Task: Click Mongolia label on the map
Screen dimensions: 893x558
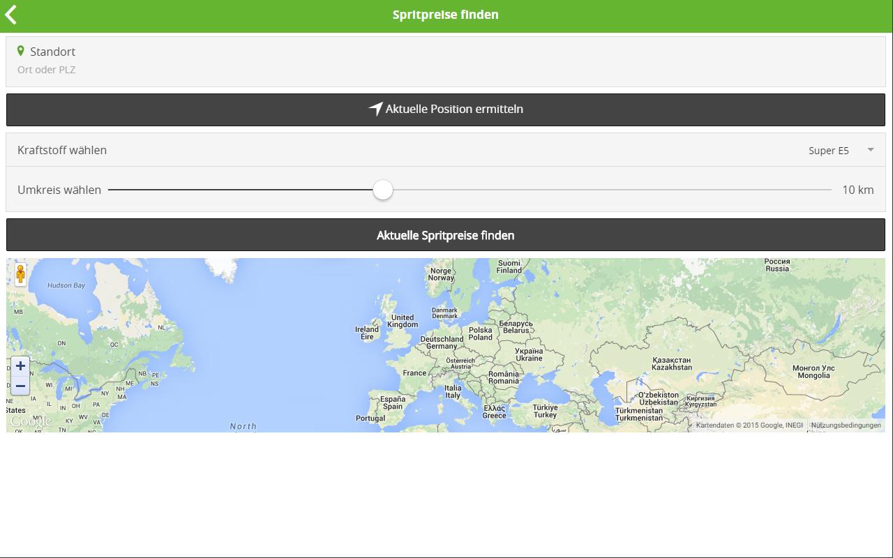Action: click(x=813, y=372)
